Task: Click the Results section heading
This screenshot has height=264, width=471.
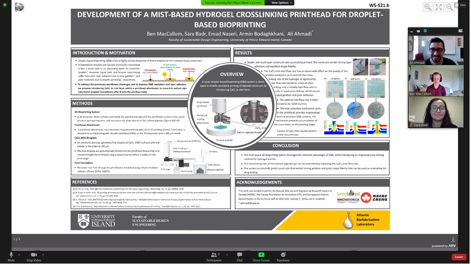Action: click(243, 53)
